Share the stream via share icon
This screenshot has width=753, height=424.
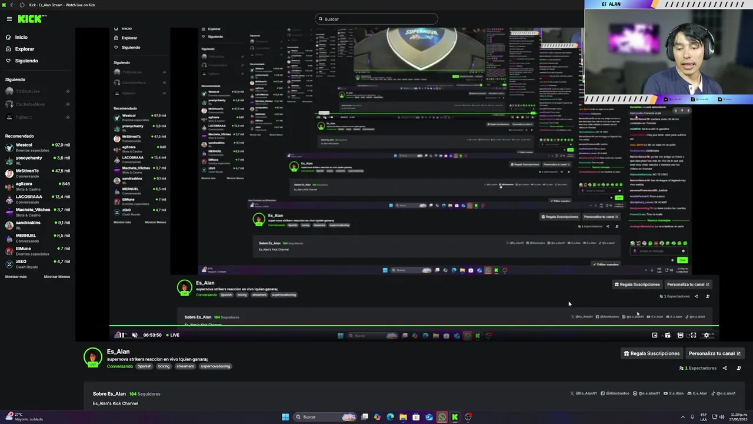[x=725, y=368]
